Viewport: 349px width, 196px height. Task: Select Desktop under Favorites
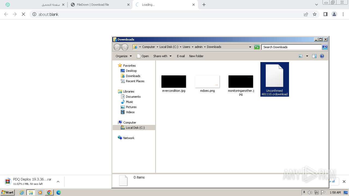coord(131,71)
